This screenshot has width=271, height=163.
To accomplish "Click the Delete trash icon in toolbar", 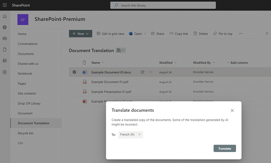I will pos(195,34).
